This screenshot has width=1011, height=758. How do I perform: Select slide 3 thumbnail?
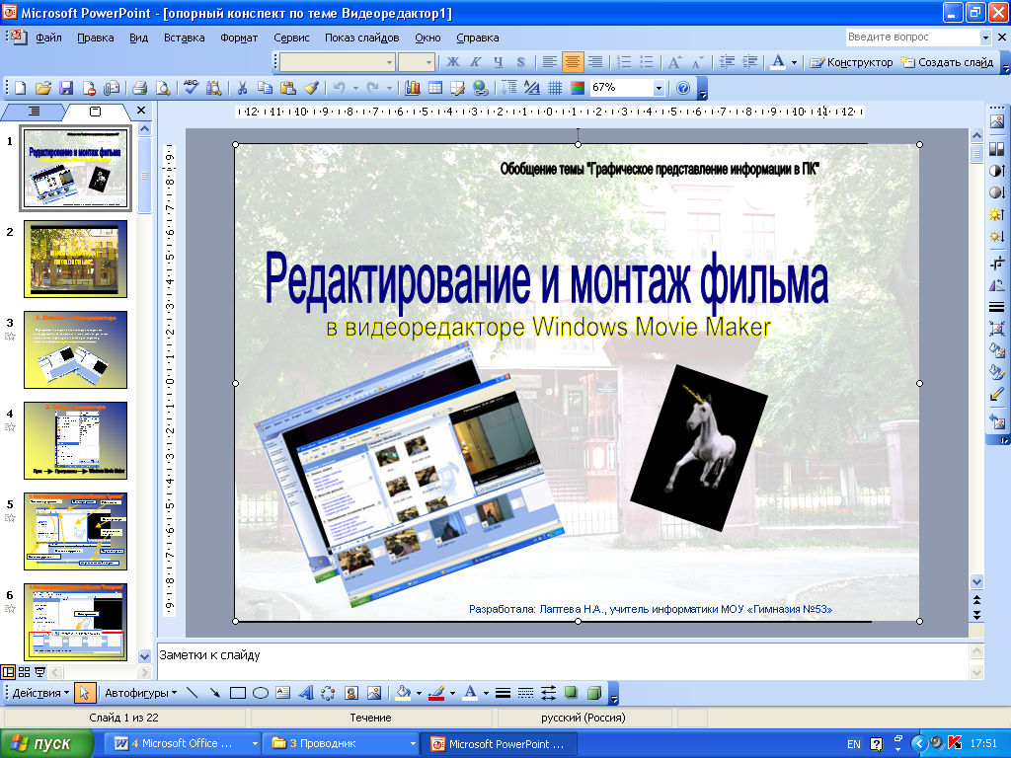pos(75,350)
